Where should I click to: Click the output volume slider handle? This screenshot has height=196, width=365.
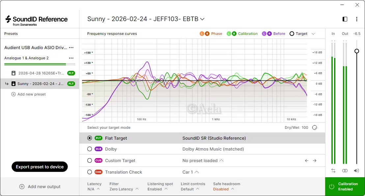coord(357,51)
